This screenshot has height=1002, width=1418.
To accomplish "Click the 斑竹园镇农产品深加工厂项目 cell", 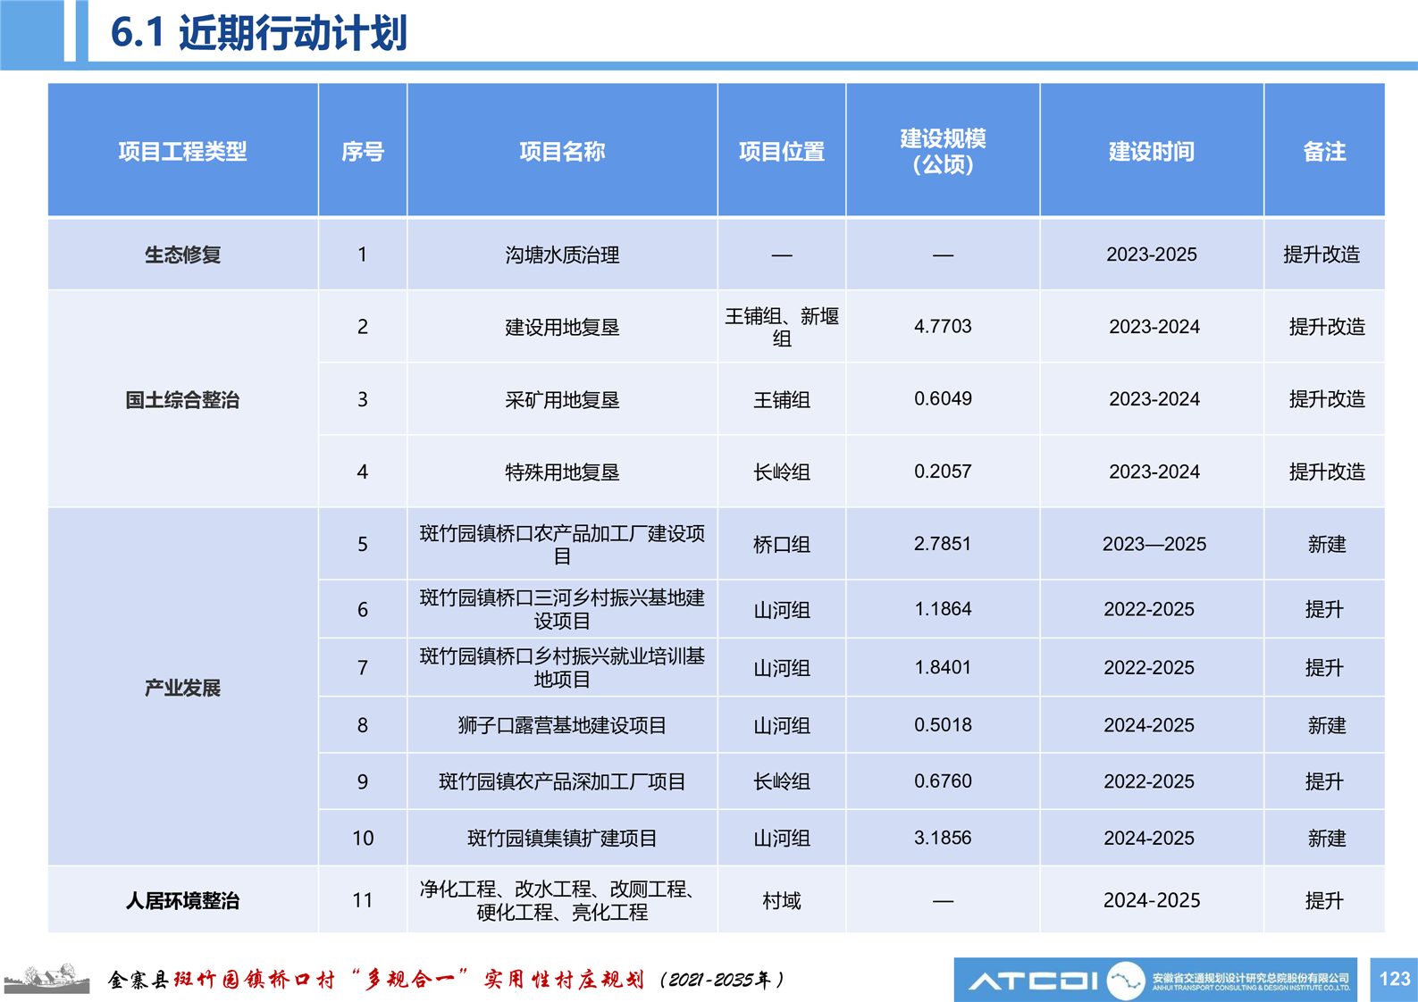I will tap(562, 781).
